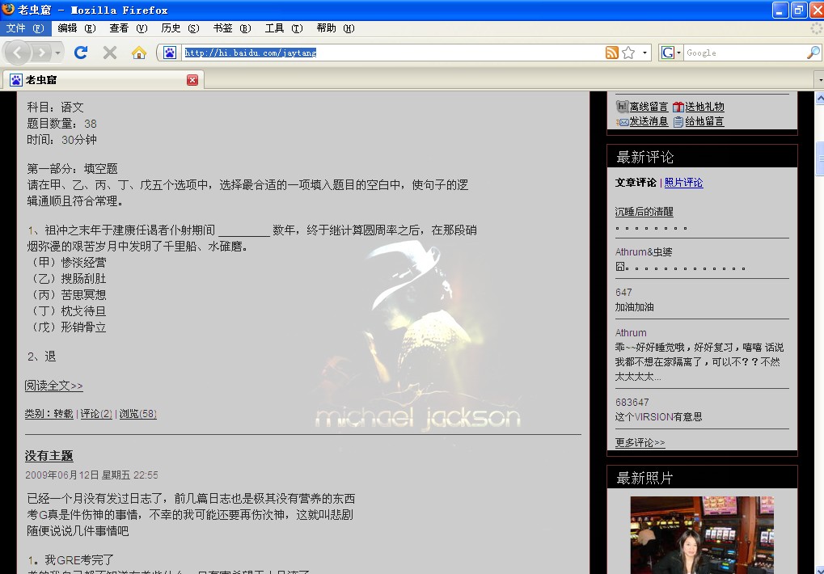Viewport: 824px width, 574px height.
Task: Click the Stop loading icon
Action: (x=110, y=53)
